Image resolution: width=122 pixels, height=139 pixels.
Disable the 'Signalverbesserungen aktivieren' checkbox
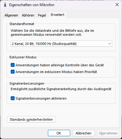pyautogui.click(x=13, y=98)
